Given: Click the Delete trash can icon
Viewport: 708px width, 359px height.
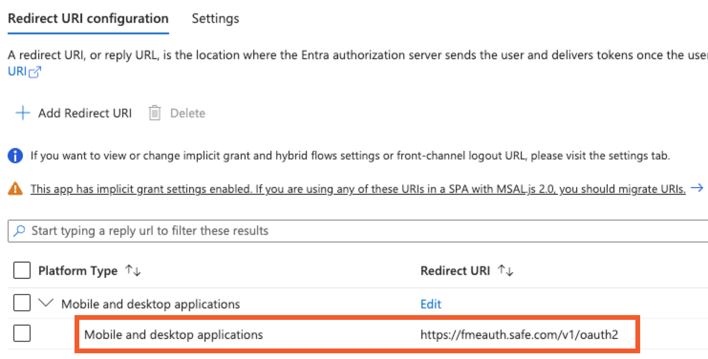Looking at the screenshot, I should [154, 113].
